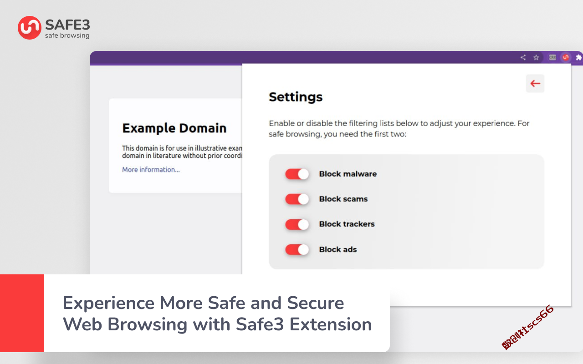Disable the Block malware toggle
The width and height of the screenshot is (583, 364).
297,174
